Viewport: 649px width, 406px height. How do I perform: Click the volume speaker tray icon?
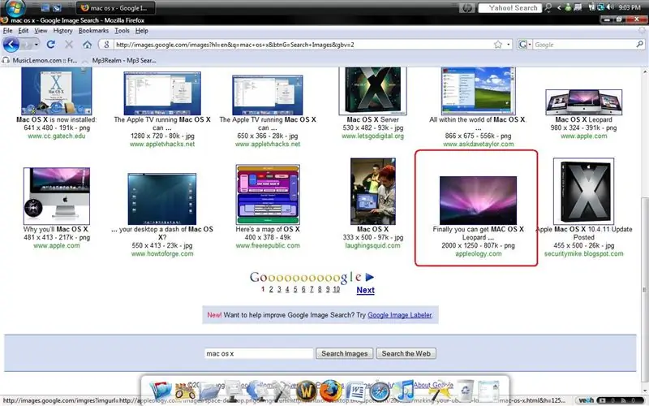611,7
